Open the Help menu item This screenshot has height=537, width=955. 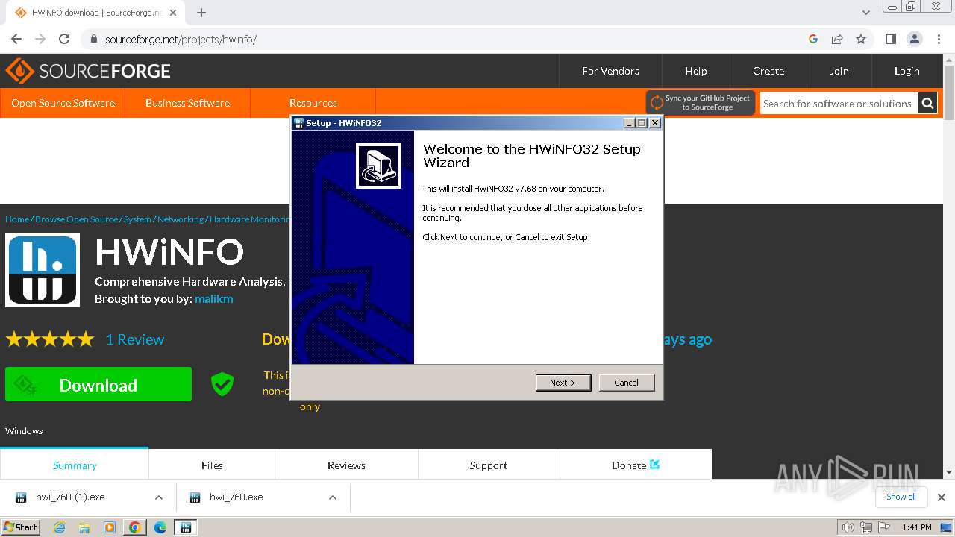coord(695,71)
